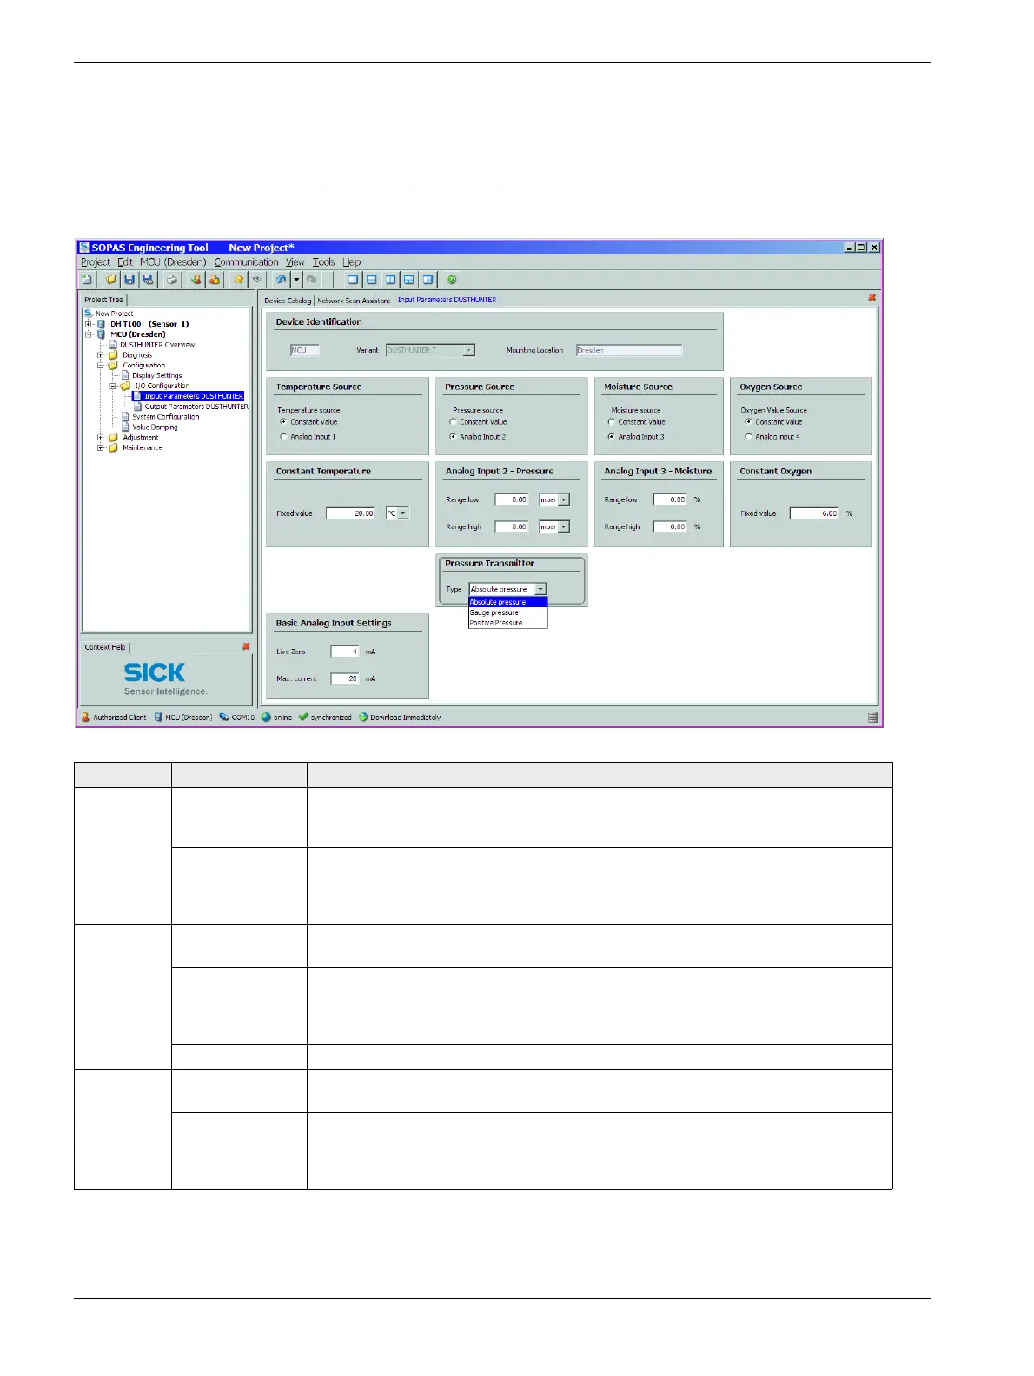Image resolution: width=1034 pixels, height=1376 pixels.
Task: Open the Edit menu
Action: point(125,262)
